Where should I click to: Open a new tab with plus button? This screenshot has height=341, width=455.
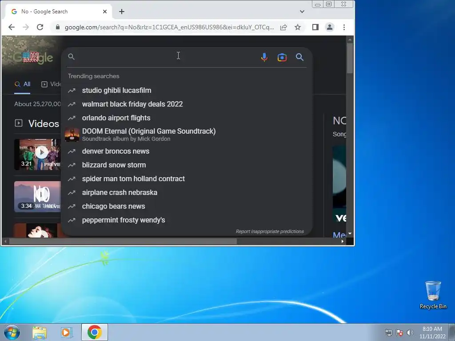122,12
